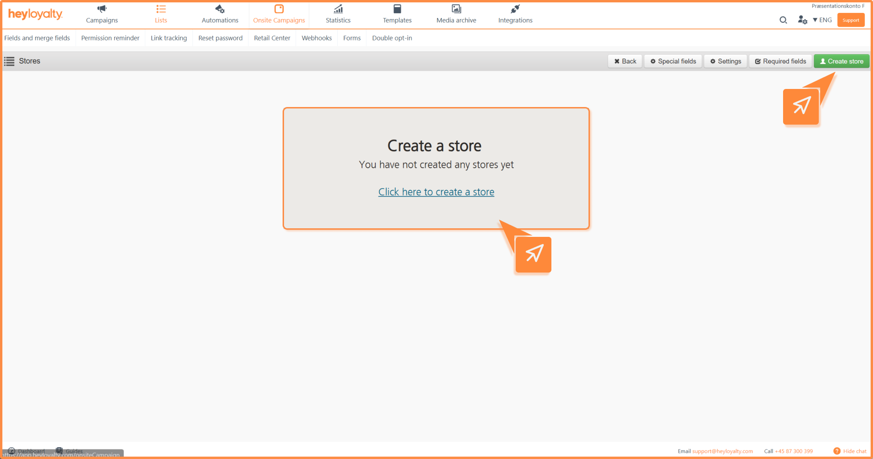
Task: Click the Stores list menu icon
Action: pyautogui.click(x=9, y=61)
